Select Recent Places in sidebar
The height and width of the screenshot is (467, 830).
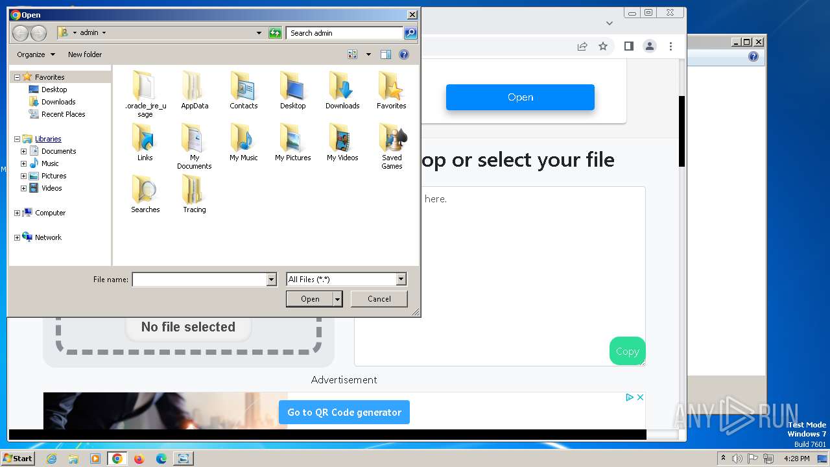[56, 114]
